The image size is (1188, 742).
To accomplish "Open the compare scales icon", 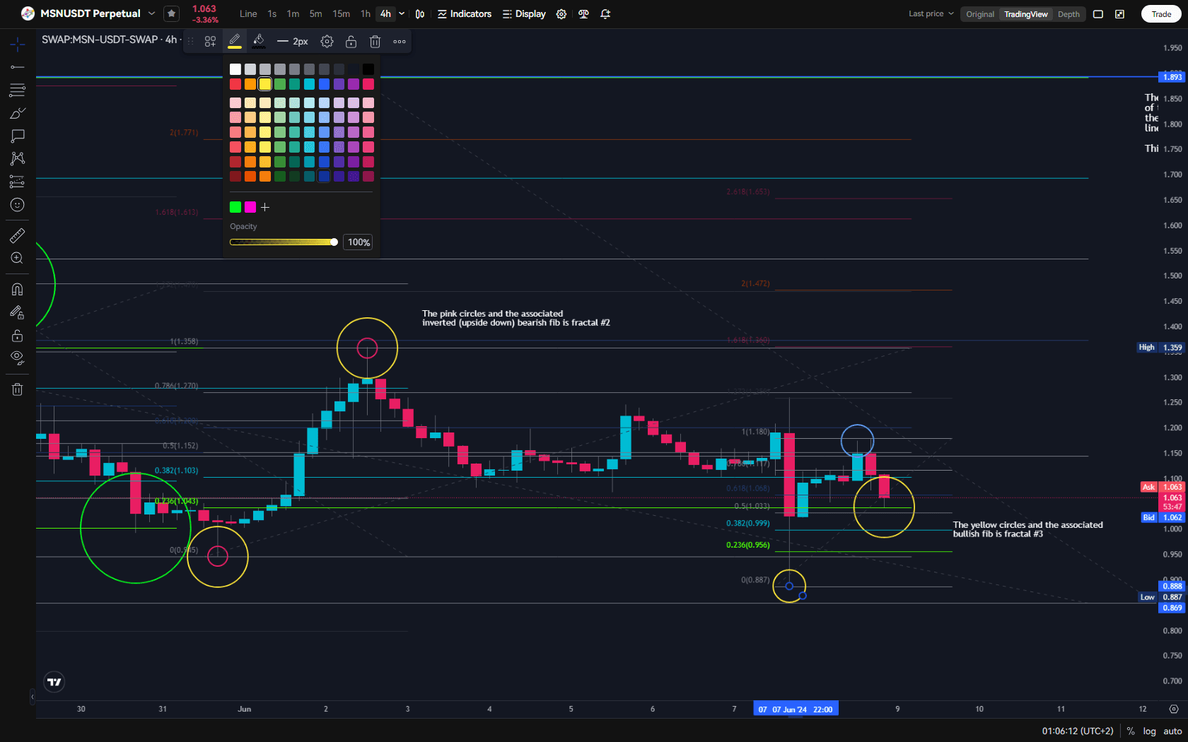I will click(583, 14).
